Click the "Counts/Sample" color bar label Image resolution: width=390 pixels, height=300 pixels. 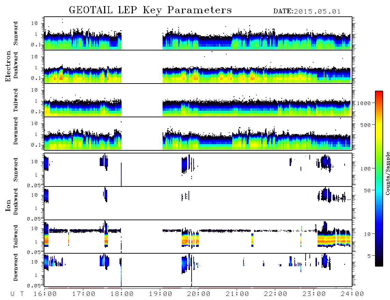(388, 173)
